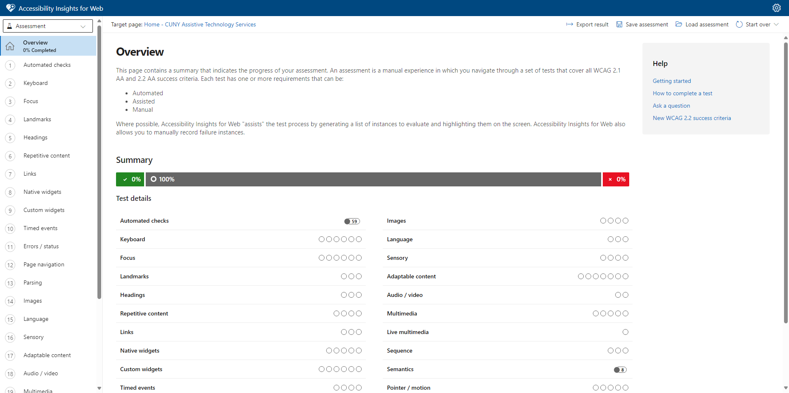
Task: Open the Home - CUNY target page link
Action: coord(200,24)
